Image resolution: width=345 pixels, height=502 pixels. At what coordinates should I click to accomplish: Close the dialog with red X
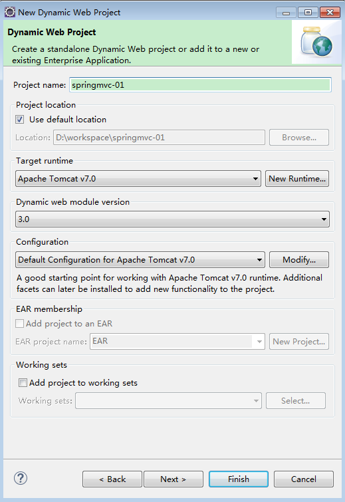pos(330,13)
